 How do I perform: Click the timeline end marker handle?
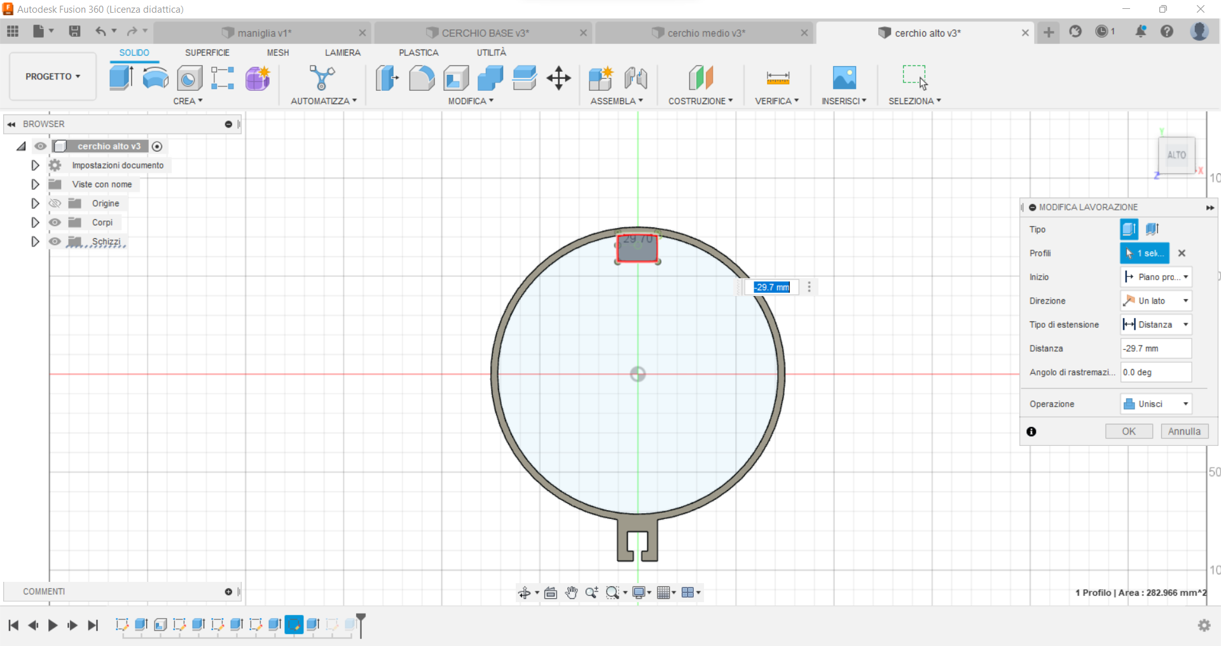tap(361, 618)
